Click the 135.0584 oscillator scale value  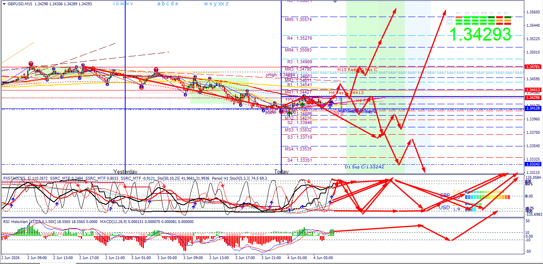click(533, 178)
